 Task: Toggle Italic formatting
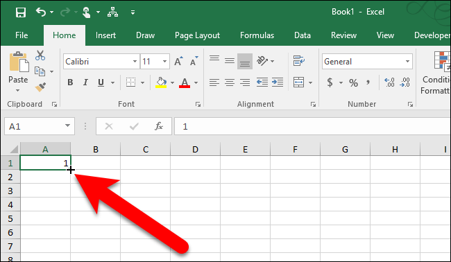pos(85,82)
